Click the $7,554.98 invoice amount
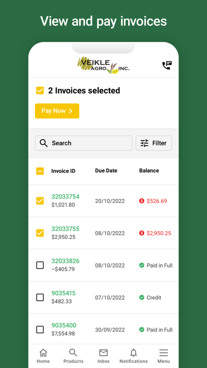This screenshot has height=368, width=207. pyautogui.click(x=63, y=334)
